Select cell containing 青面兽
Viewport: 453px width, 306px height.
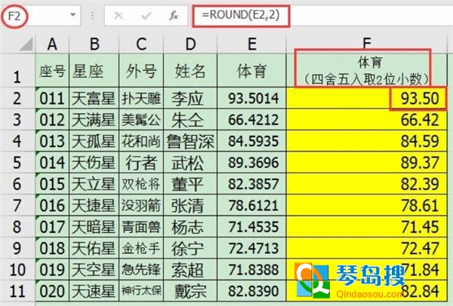click(x=141, y=227)
